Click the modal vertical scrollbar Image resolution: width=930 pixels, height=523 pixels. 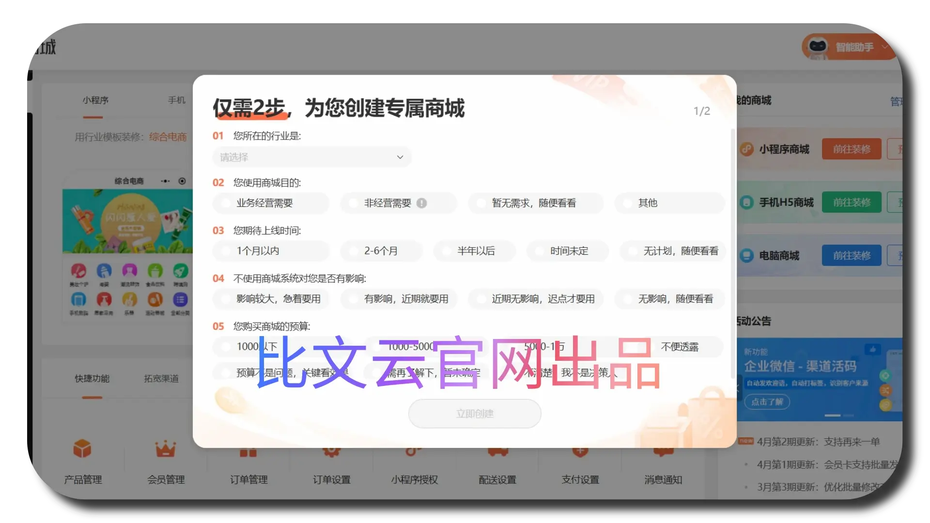(x=732, y=253)
